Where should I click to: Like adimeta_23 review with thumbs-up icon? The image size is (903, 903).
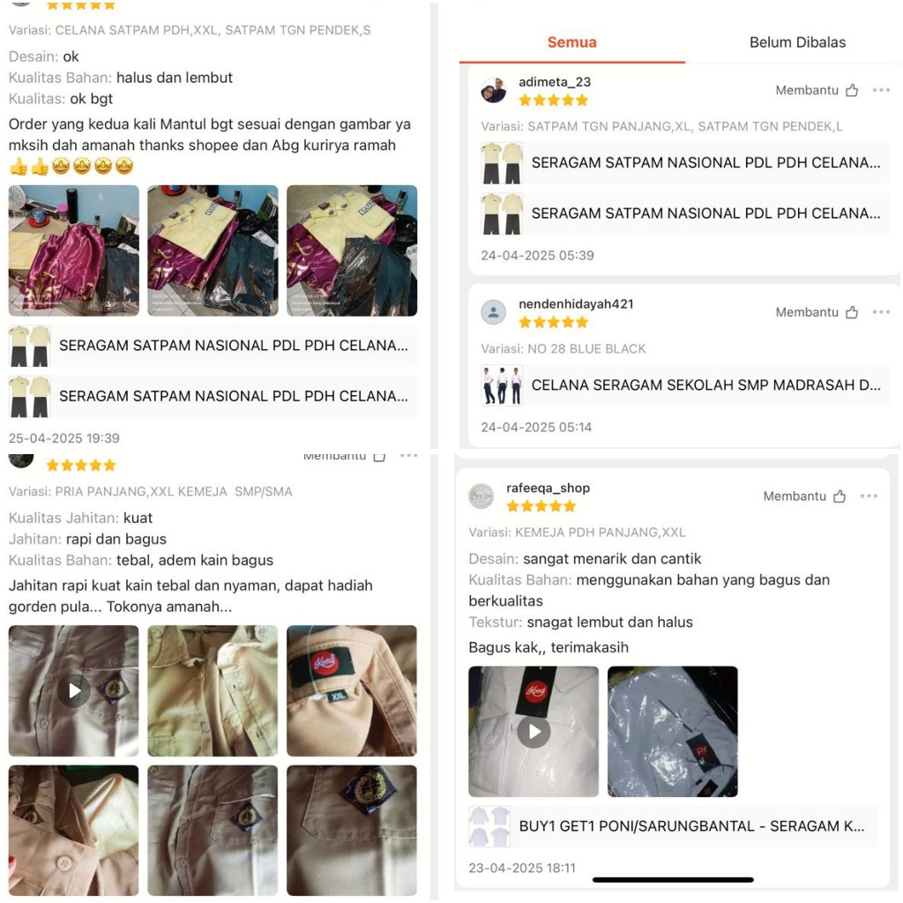(852, 90)
